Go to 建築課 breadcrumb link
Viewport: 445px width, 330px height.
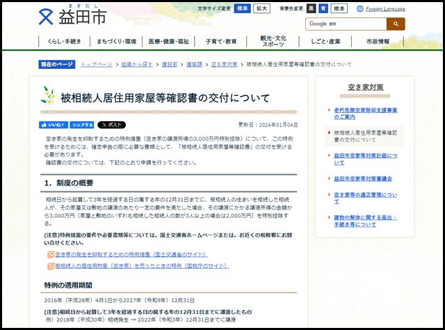[x=195, y=65]
